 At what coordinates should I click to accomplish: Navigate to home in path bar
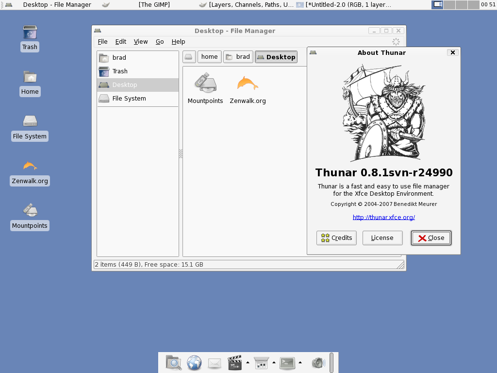point(210,57)
